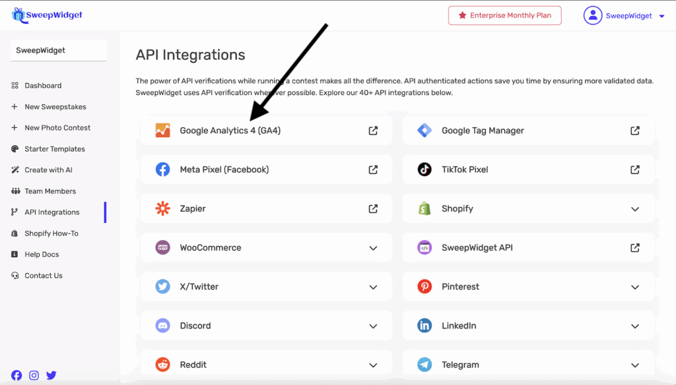Image resolution: width=676 pixels, height=385 pixels.
Task: Go to Dashboard in sidebar
Action: pyautogui.click(x=43, y=86)
